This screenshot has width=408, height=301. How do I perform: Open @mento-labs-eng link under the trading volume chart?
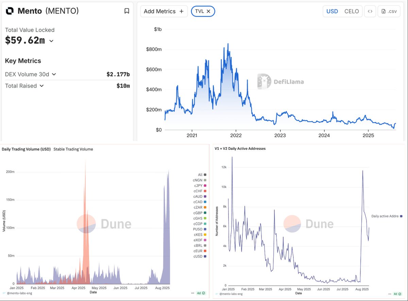(x=19, y=293)
